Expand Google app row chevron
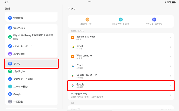The height and width of the screenshot is (111, 179). click(170, 86)
